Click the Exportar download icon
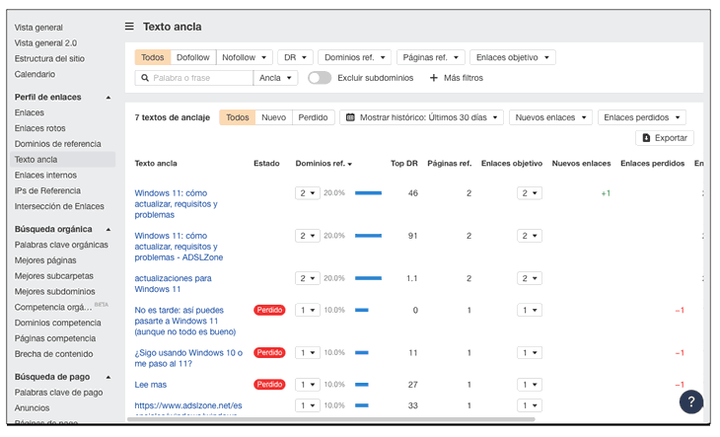The width and height of the screenshot is (720, 437). coord(647,138)
